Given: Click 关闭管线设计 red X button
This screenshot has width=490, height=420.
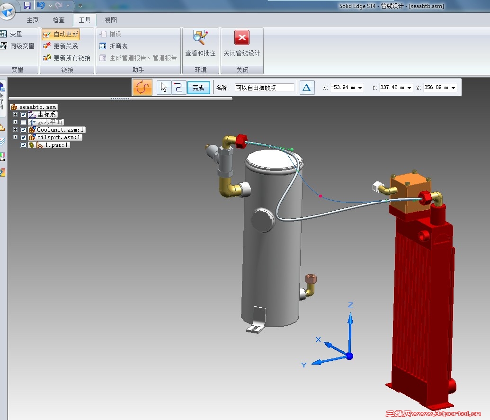Looking at the screenshot, I should 242,44.
